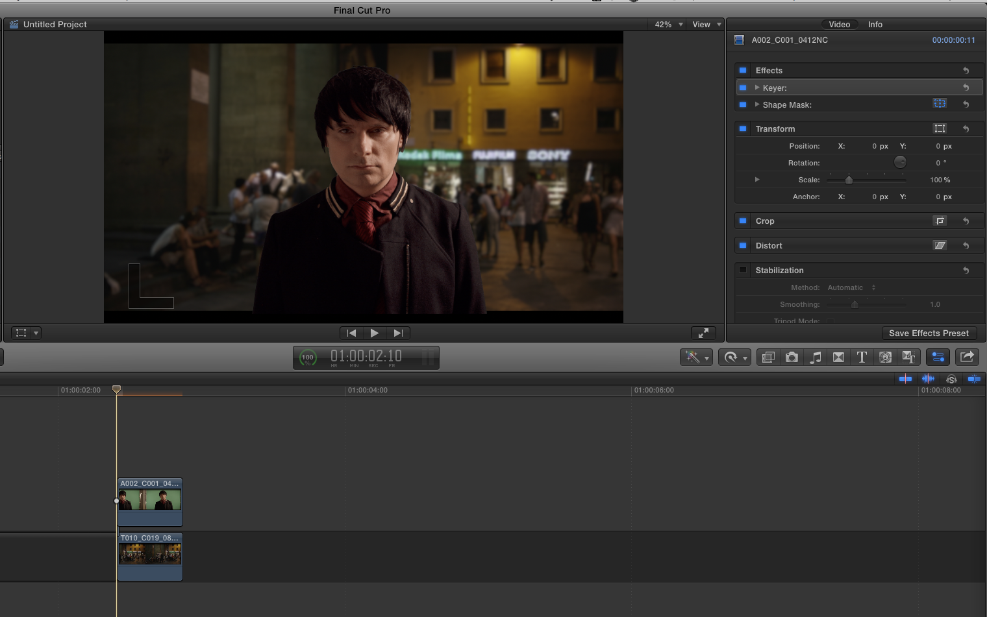
Task: Select the T010_C019 clip in the timeline
Action: [150, 557]
